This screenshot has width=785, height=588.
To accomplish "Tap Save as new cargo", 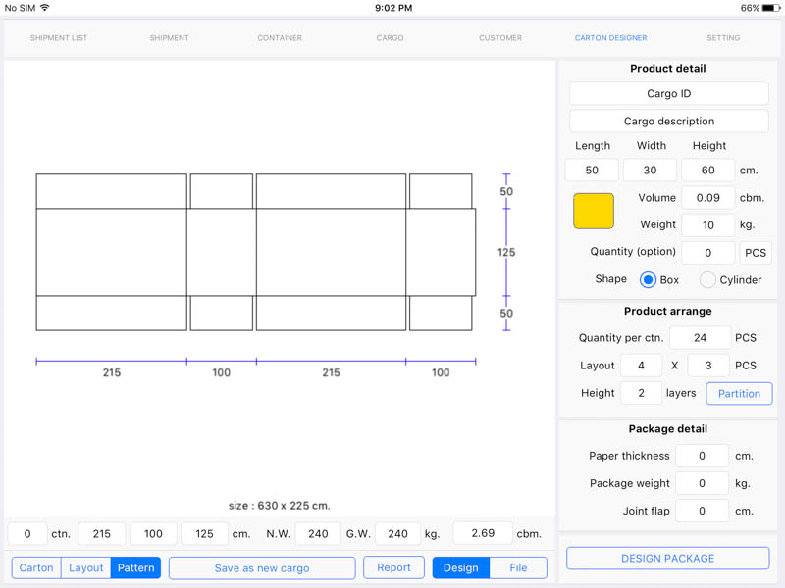I will pyautogui.click(x=262, y=568).
